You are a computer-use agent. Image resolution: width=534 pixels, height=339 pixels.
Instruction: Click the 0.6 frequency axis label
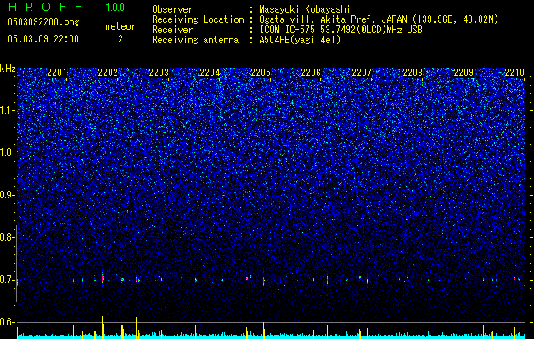[x=8, y=322]
